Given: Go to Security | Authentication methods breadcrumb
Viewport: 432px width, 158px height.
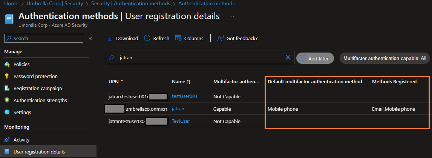Looking at the screenshot, I should [130, 4].
